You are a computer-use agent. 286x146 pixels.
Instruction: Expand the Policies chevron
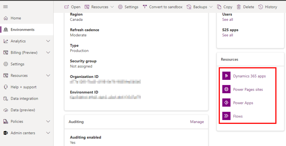(x=48, y=122)
